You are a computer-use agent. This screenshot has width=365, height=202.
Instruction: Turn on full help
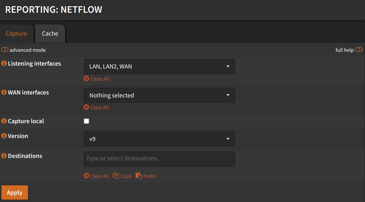pyautogui.click(x=359, y=50)
